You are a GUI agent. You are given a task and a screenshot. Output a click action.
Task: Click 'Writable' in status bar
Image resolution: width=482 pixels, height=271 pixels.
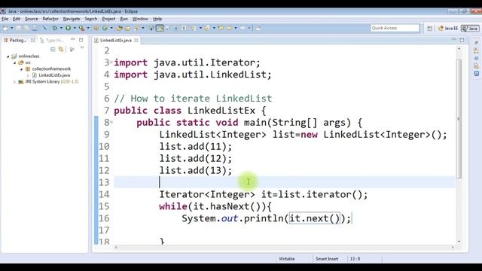tap(286, 259)
